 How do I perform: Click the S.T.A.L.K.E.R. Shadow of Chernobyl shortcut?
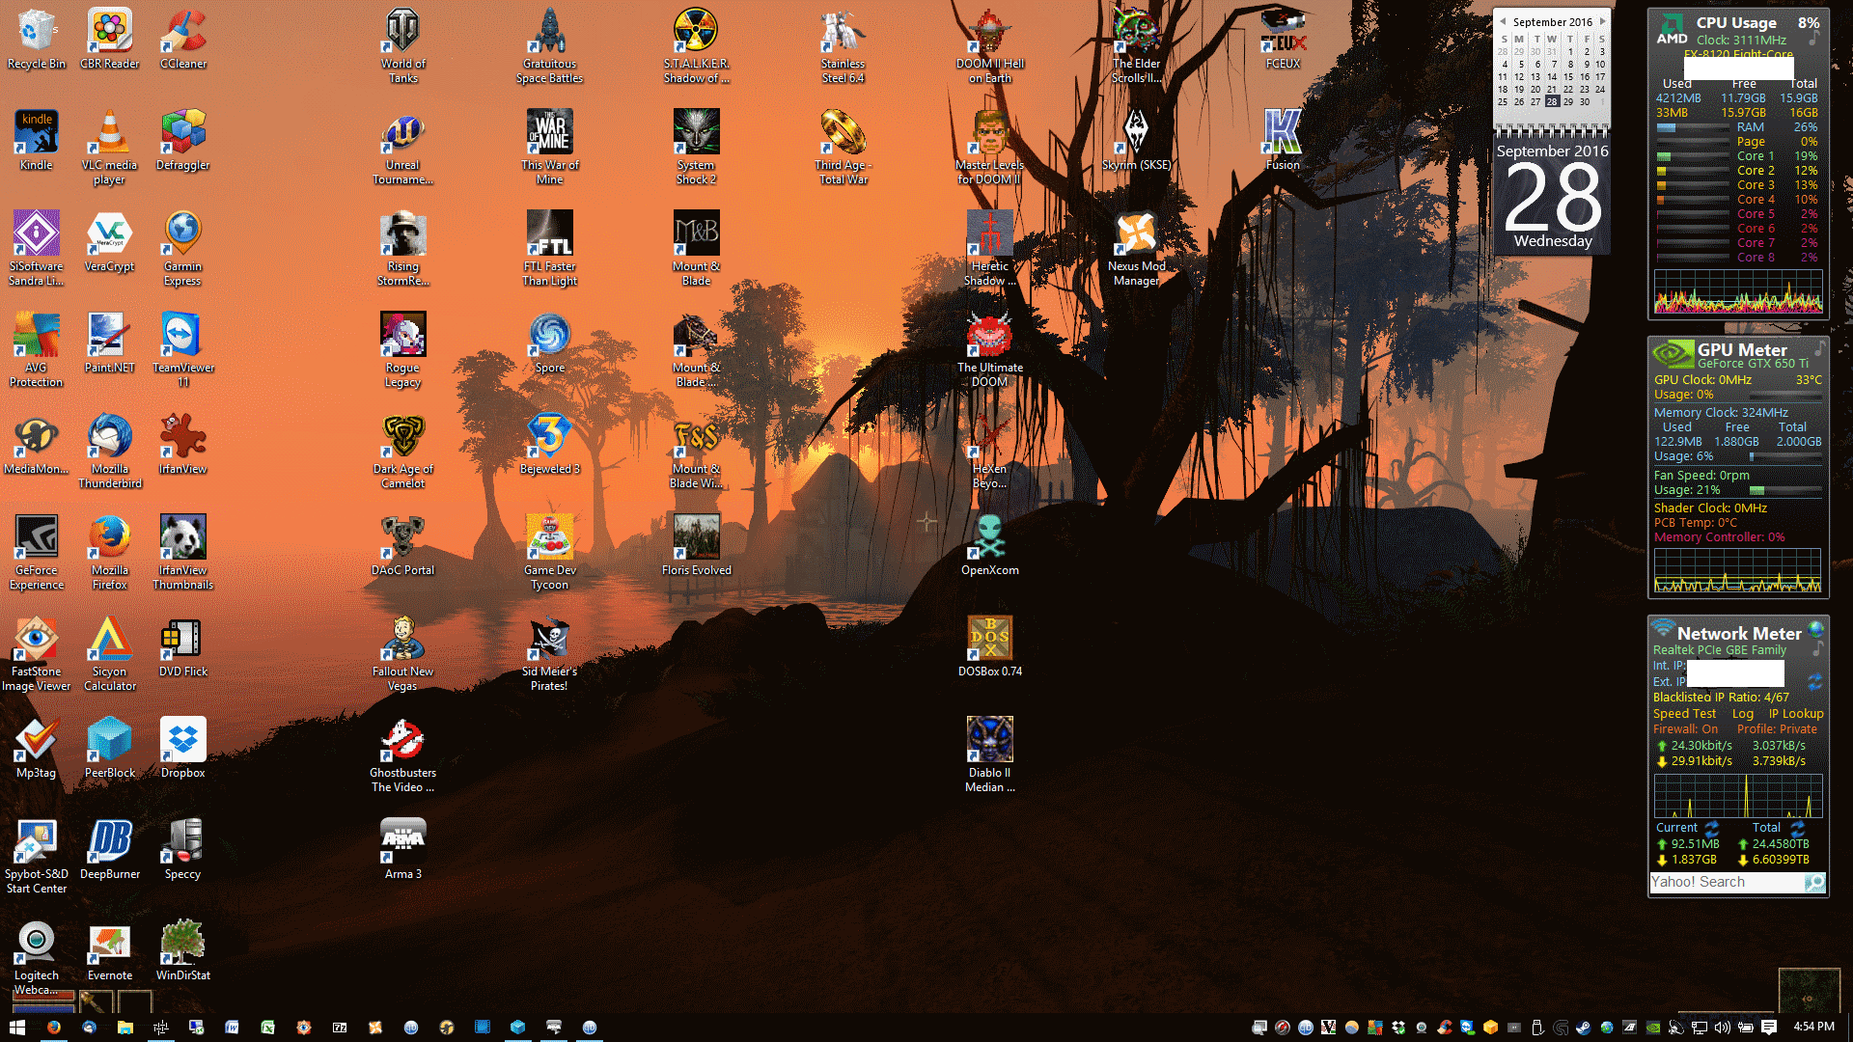click(696, 46)
